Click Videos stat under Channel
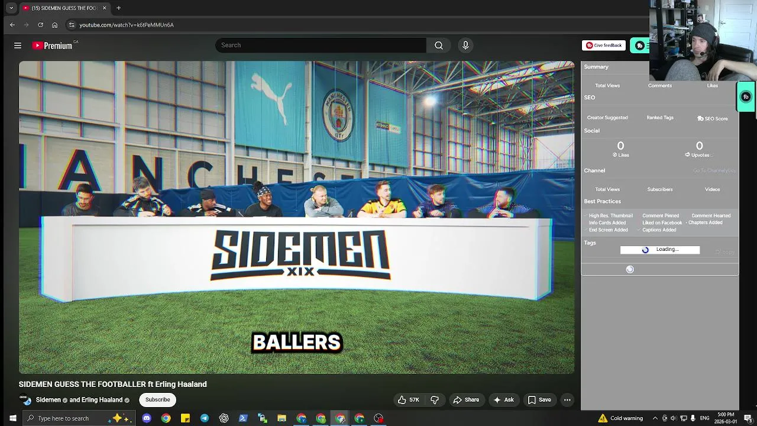Image resolution: width=757 pixels, height=426 pixels. coord(713,189)
